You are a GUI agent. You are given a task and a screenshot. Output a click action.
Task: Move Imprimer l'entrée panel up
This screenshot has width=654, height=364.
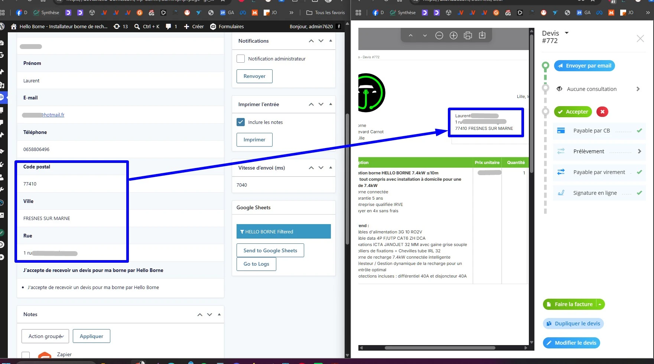(311, 104)
